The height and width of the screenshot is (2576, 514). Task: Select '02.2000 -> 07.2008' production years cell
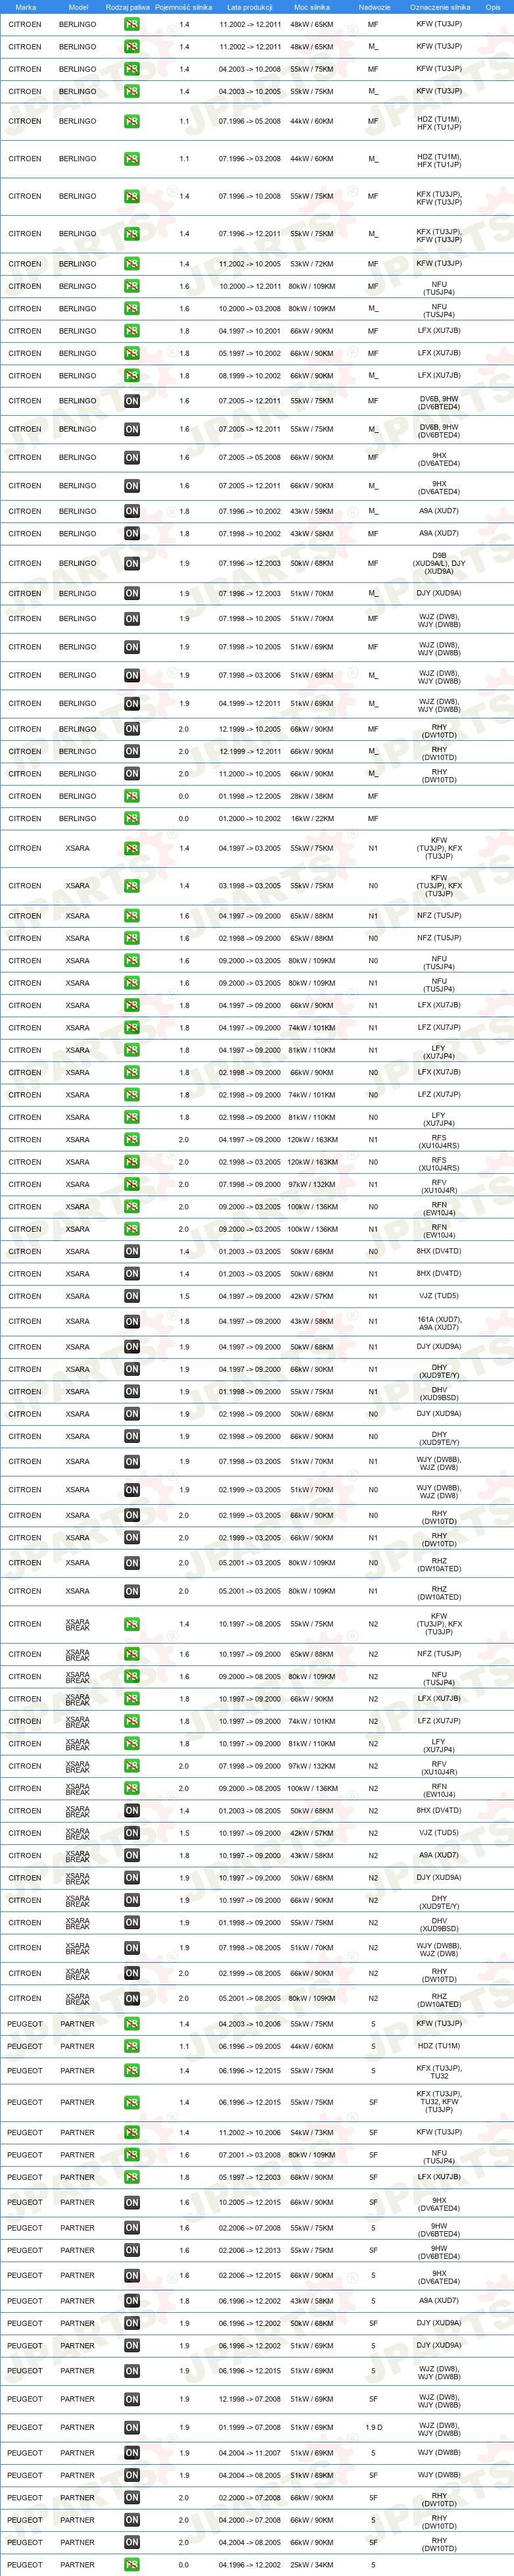[x=250, y=2498]
